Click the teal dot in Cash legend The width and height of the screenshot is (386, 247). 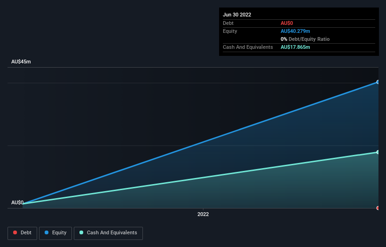coord(81,232)
